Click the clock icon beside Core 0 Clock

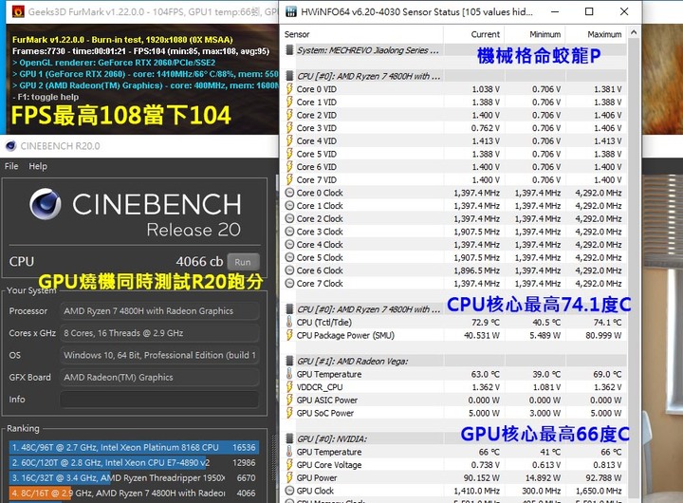pyautogui.click(x=289, y=193)
